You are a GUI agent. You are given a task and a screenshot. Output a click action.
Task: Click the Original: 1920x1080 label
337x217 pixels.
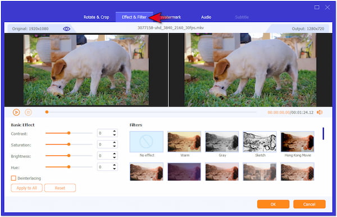click(x=30, y=29)
